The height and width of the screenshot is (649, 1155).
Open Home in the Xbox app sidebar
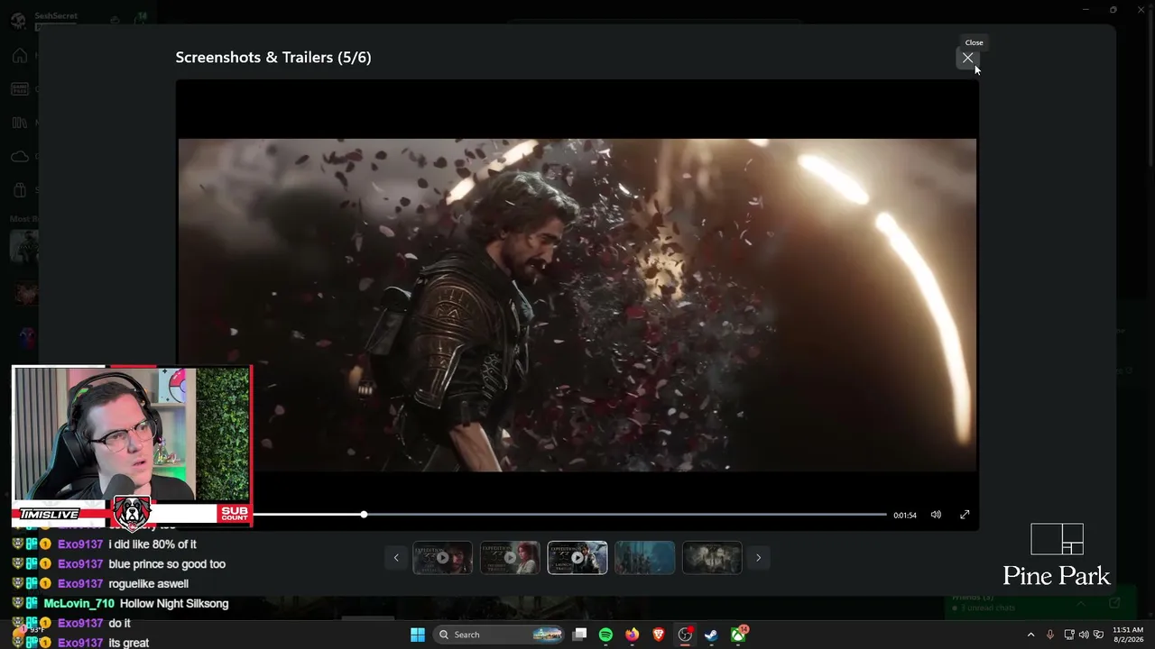(19, 56)
